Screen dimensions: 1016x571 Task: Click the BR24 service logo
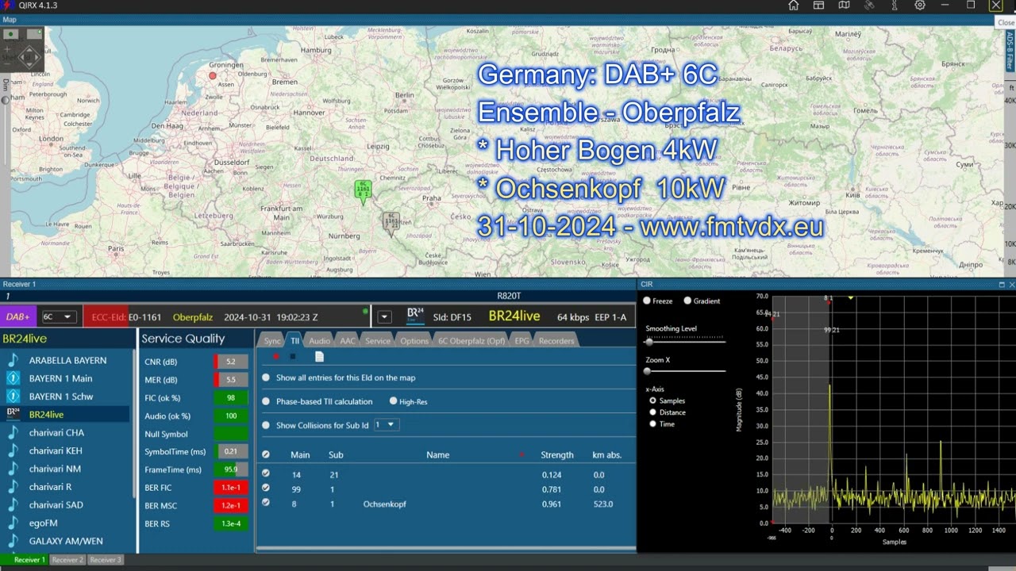click(415, 316)
